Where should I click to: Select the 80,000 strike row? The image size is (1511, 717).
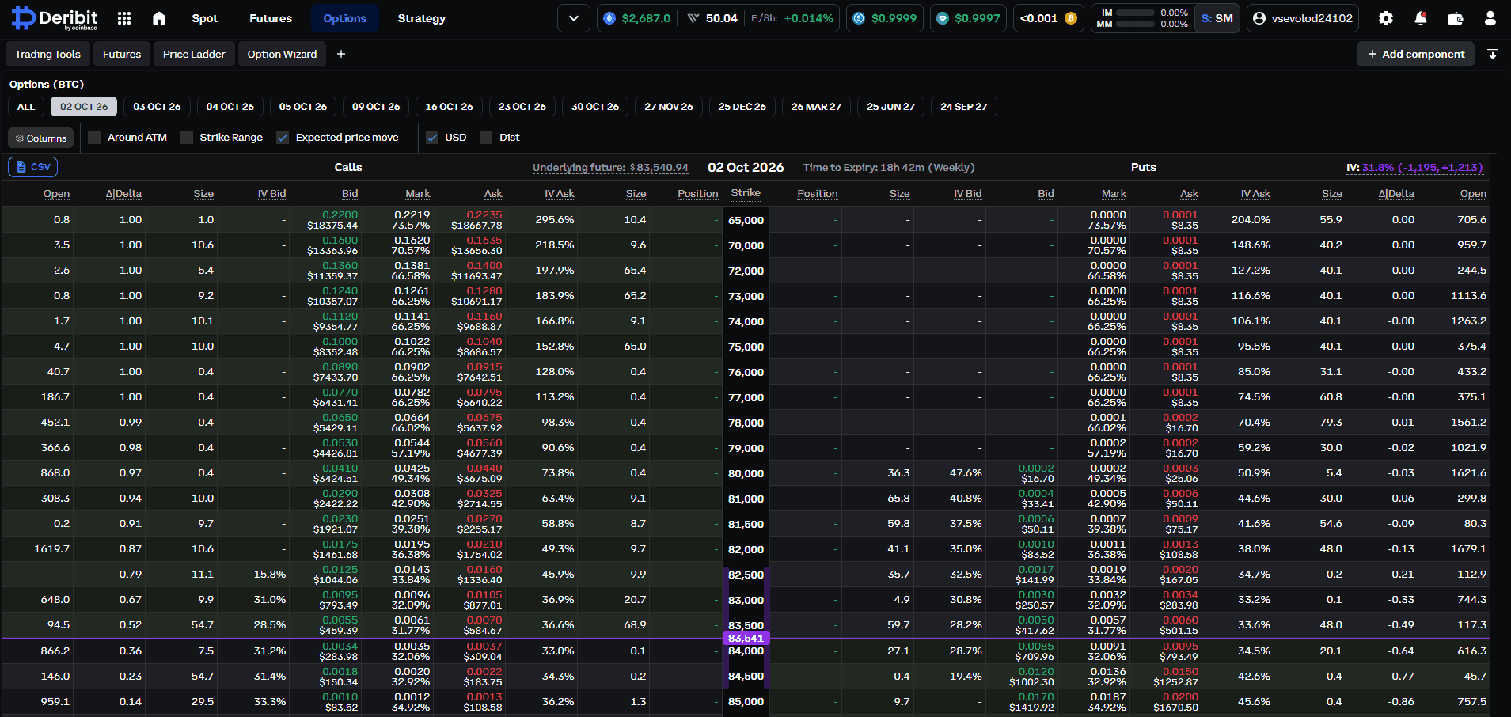tap(746, 473)
